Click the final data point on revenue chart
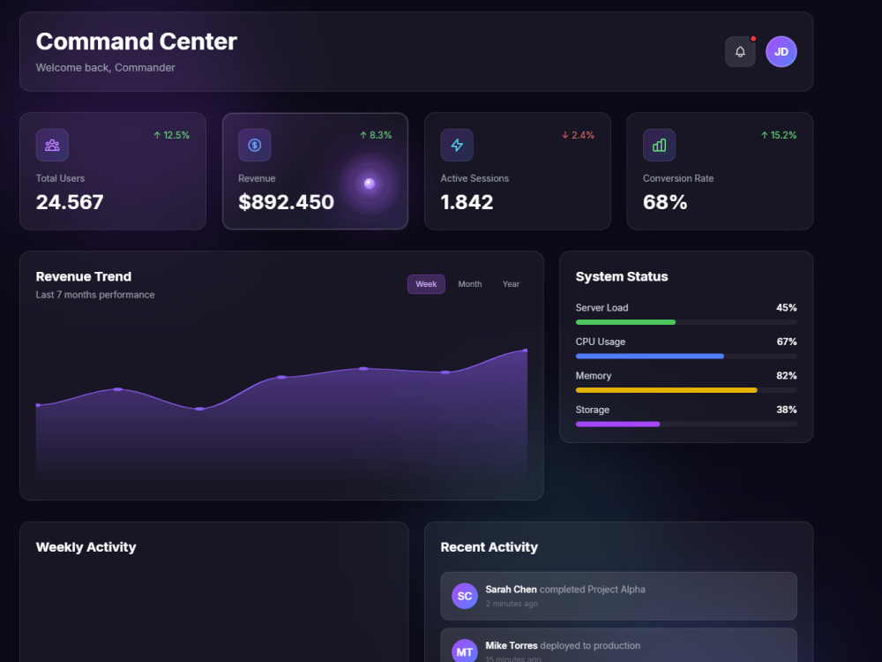Screen dimensions: 882x662 tap(526, 350)
